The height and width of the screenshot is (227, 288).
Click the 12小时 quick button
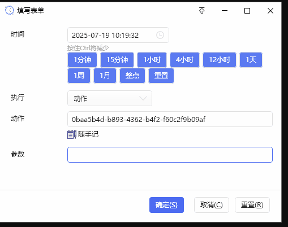[x=220, y=60]
